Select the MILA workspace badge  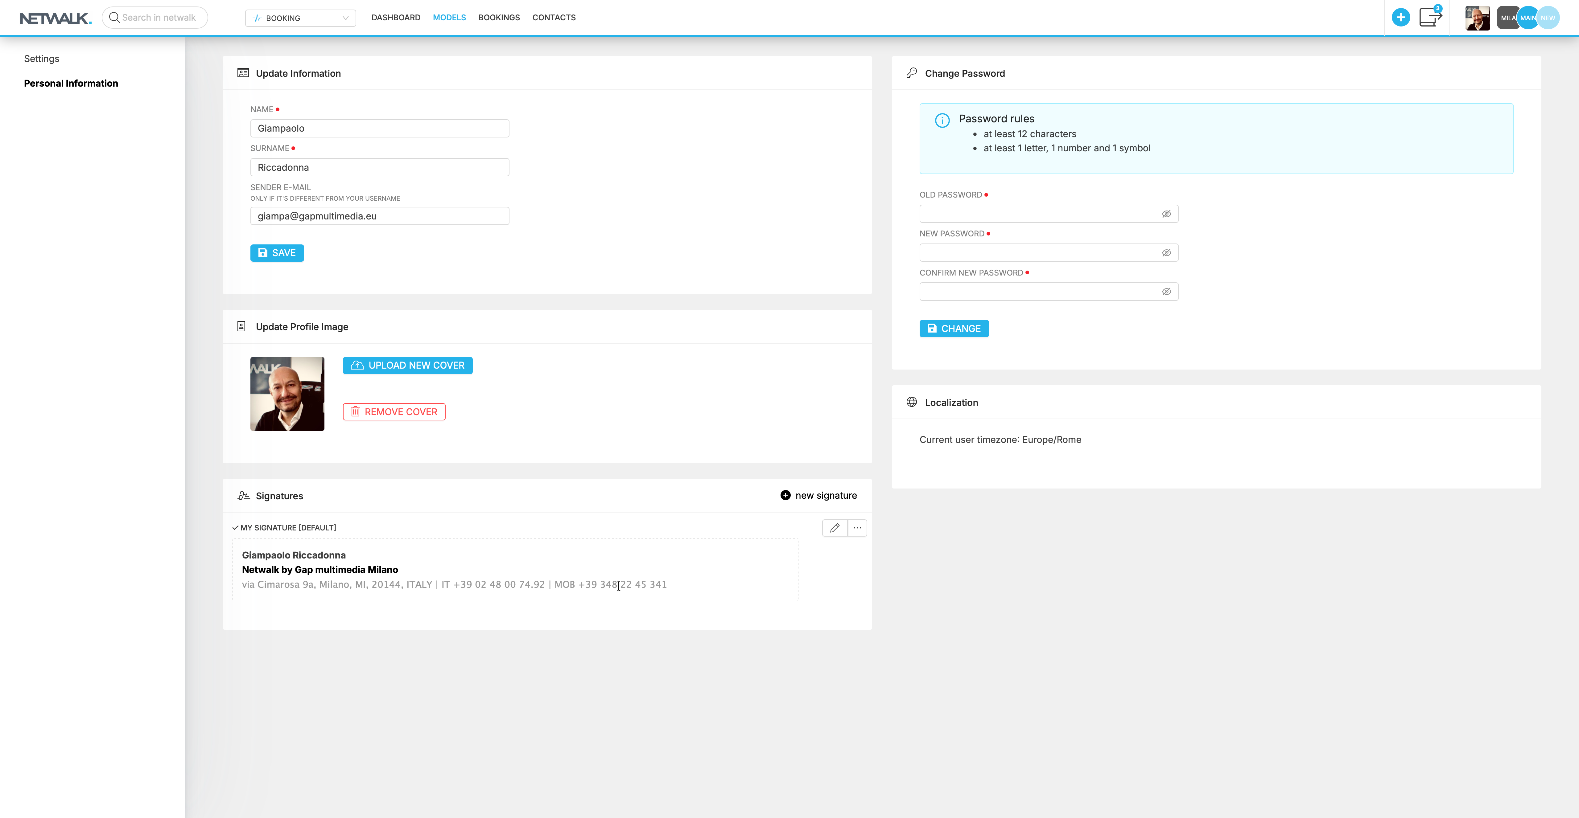pyautogui.click(x=1507, y=18)
